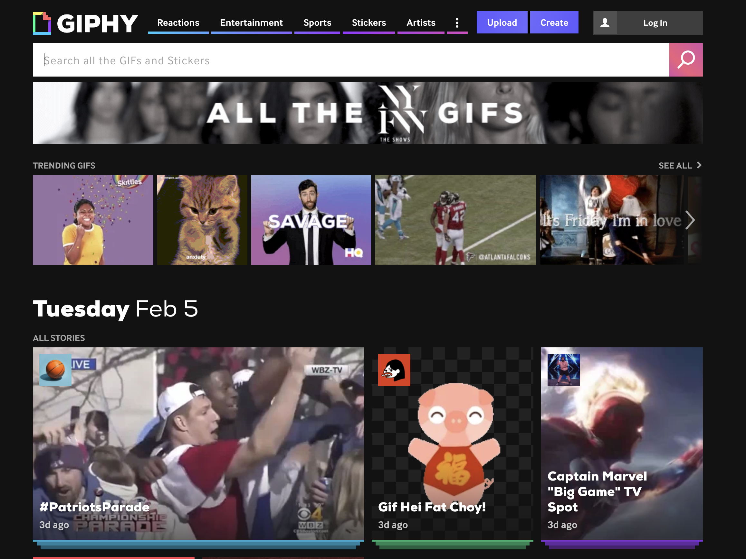
Task: Open the All The NYFW GIFs banner
Action: 368,113
